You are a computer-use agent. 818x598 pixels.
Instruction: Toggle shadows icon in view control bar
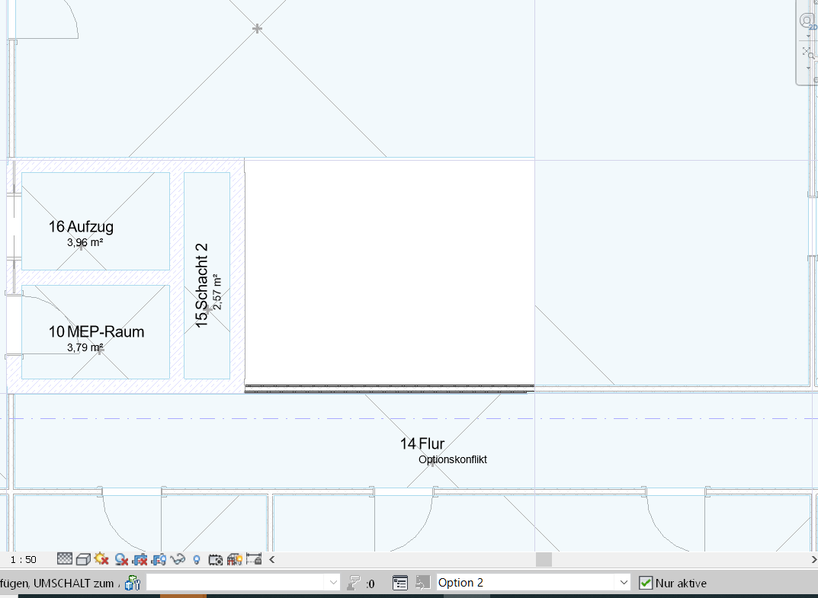click(x=120, y=559)
